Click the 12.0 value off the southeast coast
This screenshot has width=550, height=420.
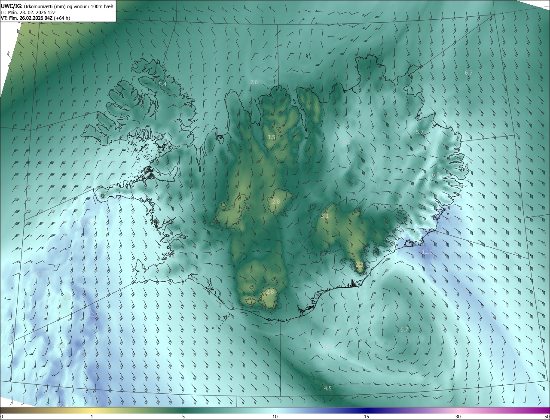[427, 252]
